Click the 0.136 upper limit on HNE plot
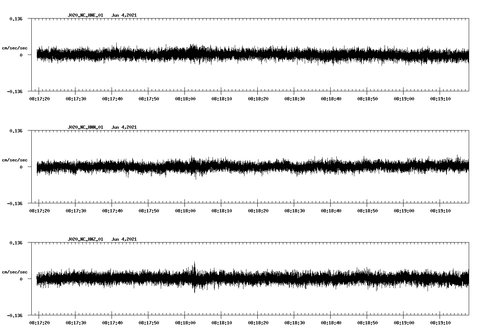 16,19
